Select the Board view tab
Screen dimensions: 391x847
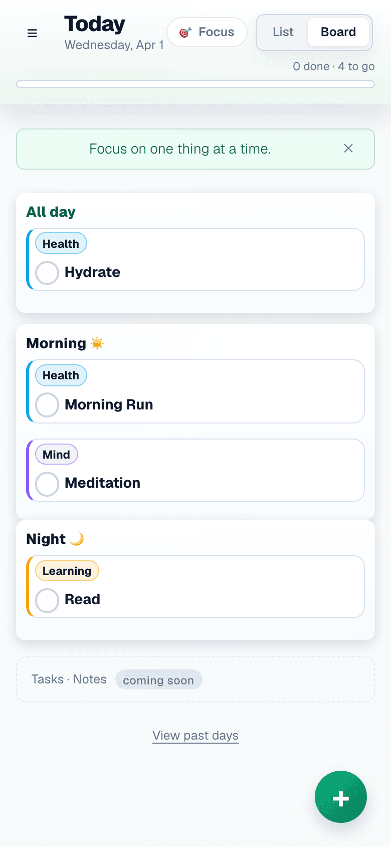pyautogui.click(x=338, y=32)
